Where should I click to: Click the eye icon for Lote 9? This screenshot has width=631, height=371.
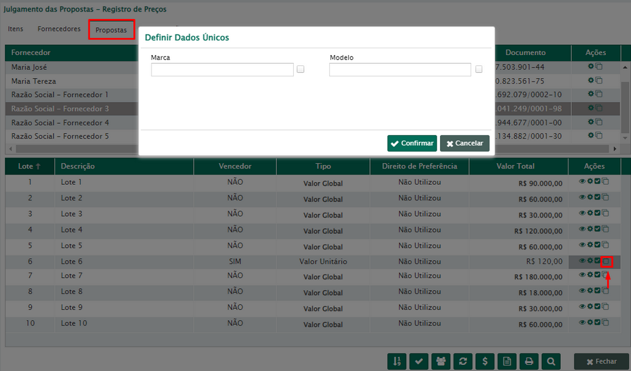(582, 306)
